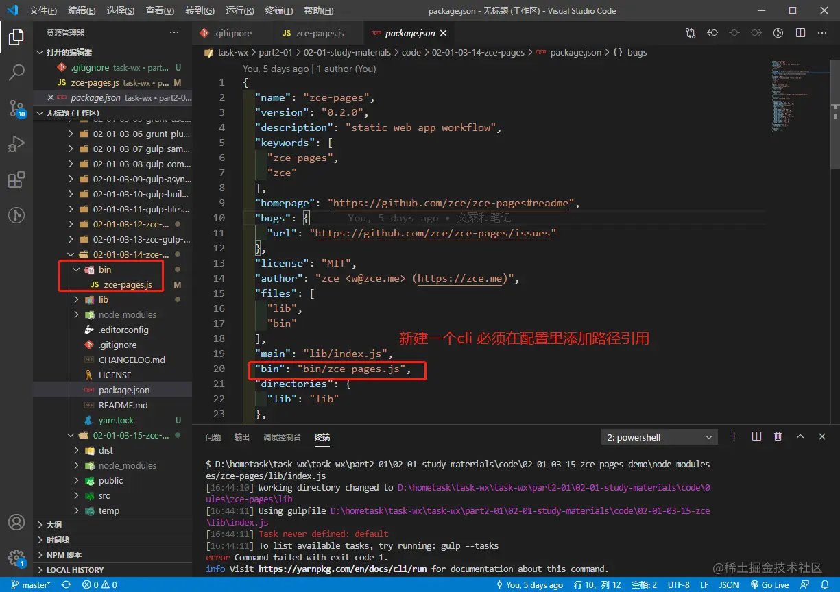840x592 pixels.
Task: Add a new terminal with plus icon
Action: [734, 436]
